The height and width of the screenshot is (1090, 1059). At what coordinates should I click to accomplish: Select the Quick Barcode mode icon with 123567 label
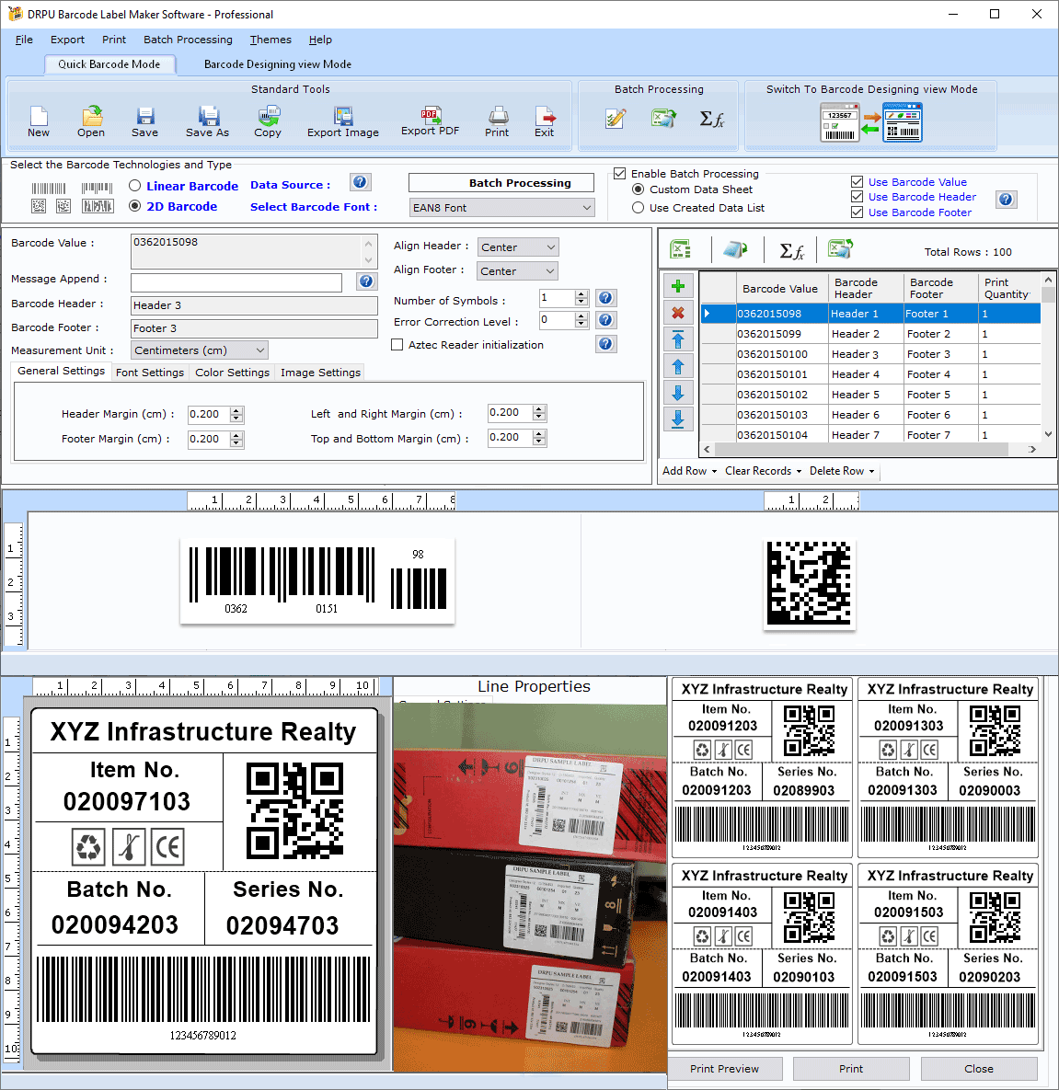pos(840,122)
